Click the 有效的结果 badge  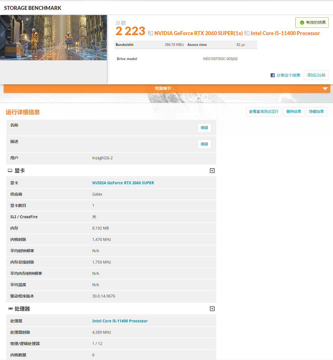pyautogui.click(x=312, y=23)
